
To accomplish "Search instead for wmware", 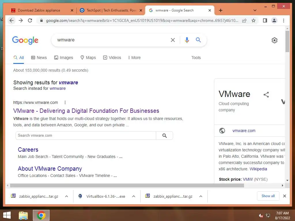I will pyautogui.click(x=58, y=88).
